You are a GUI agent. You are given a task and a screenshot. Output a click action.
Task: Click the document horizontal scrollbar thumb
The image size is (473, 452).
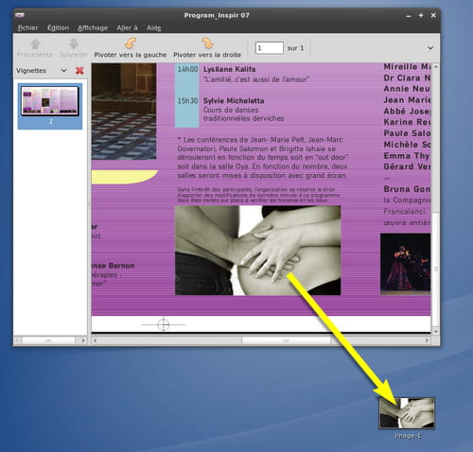pos(287,340)
